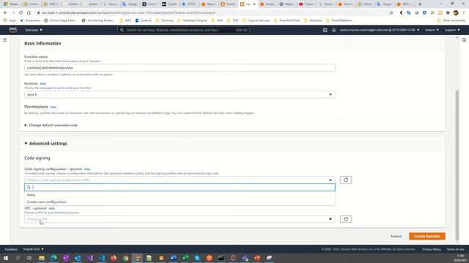469x263 pixels.
Task: Open the notifications bell in AWS header
Action: [x=334, y=30]
